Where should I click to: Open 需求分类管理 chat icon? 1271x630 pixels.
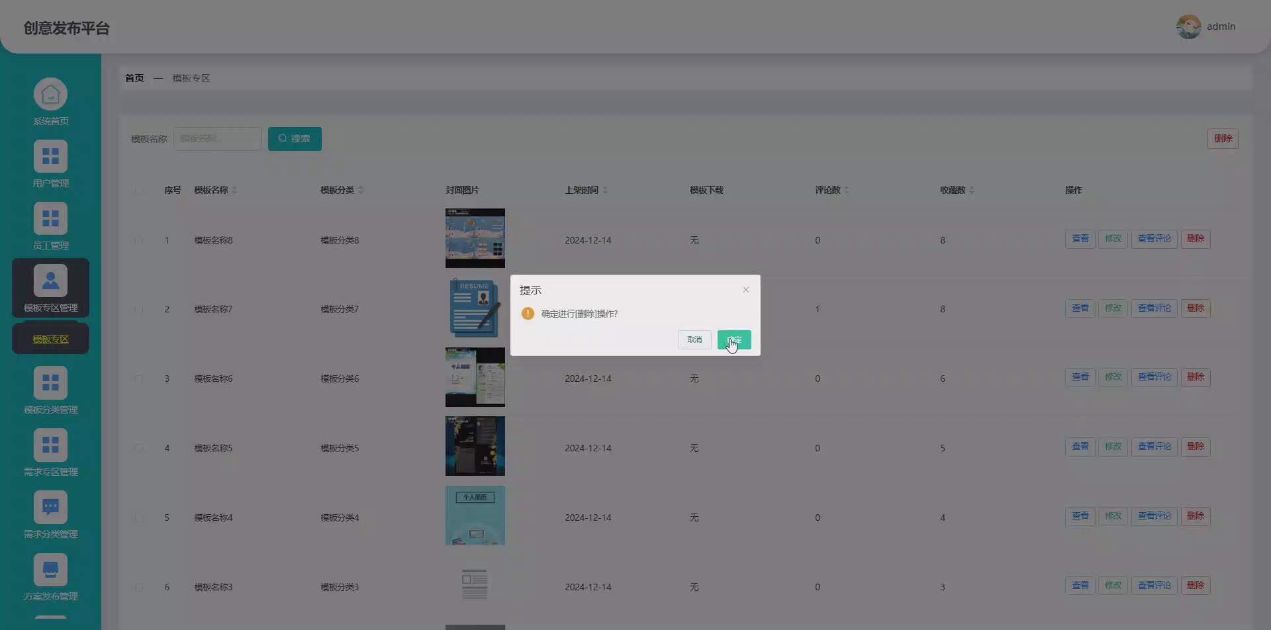[50, 508]
